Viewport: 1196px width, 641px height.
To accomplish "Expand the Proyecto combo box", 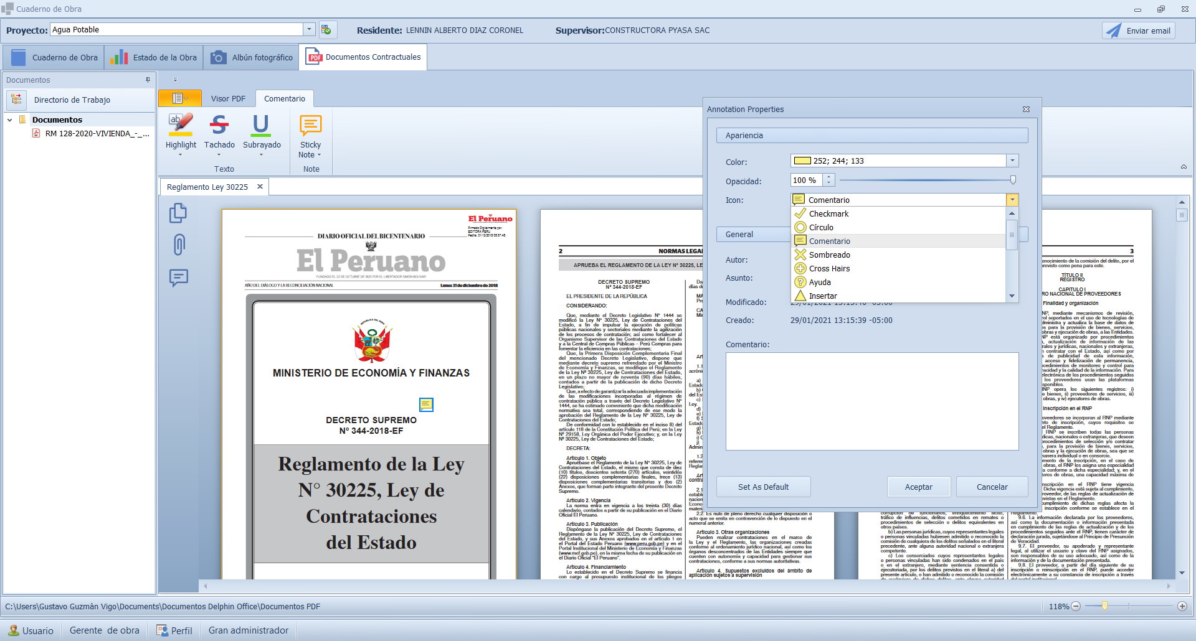I will 309,30.
